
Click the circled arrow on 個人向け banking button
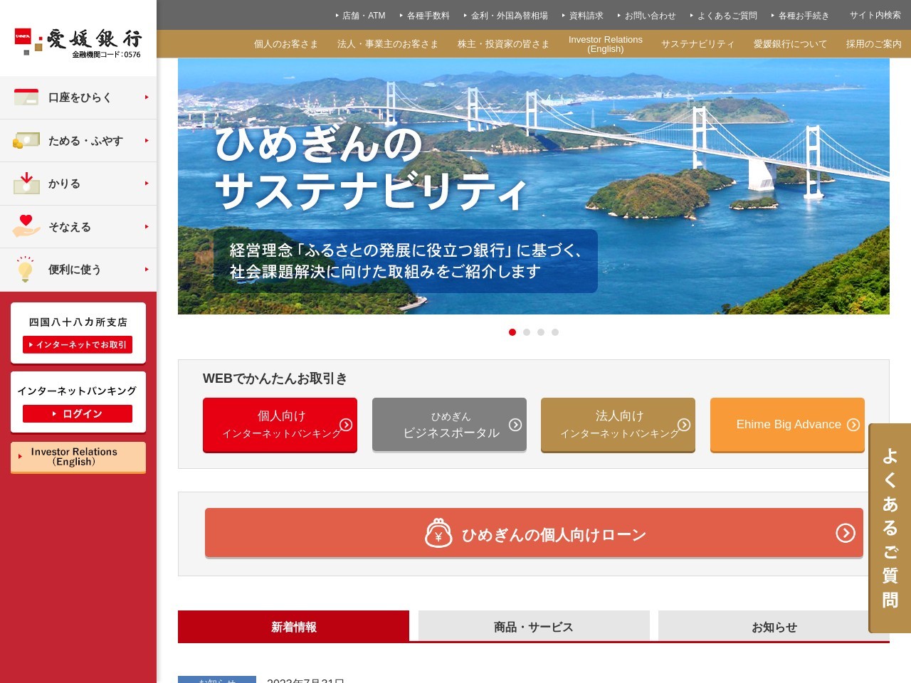[346, 425]
